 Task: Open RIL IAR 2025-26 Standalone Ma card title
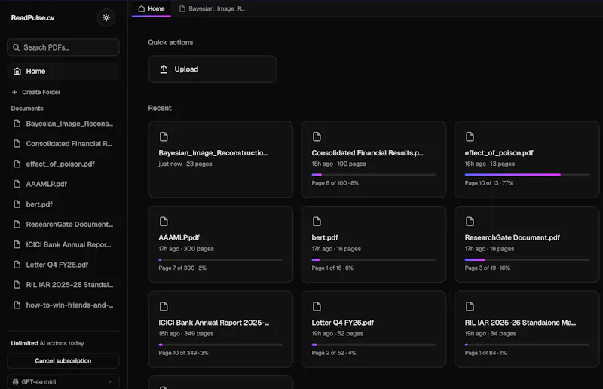coord(520,323)
